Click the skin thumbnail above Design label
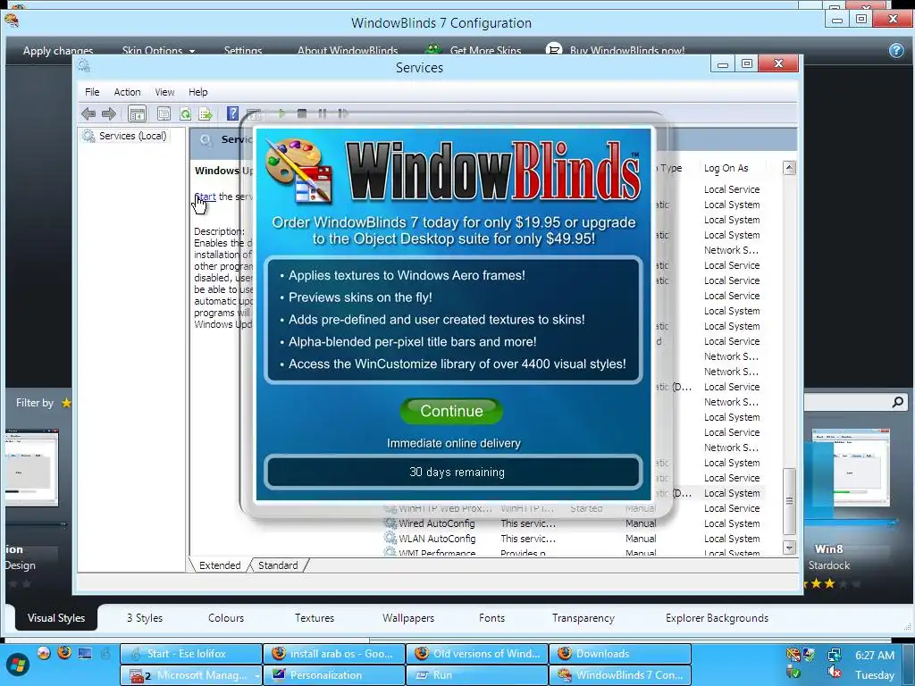 31,468
